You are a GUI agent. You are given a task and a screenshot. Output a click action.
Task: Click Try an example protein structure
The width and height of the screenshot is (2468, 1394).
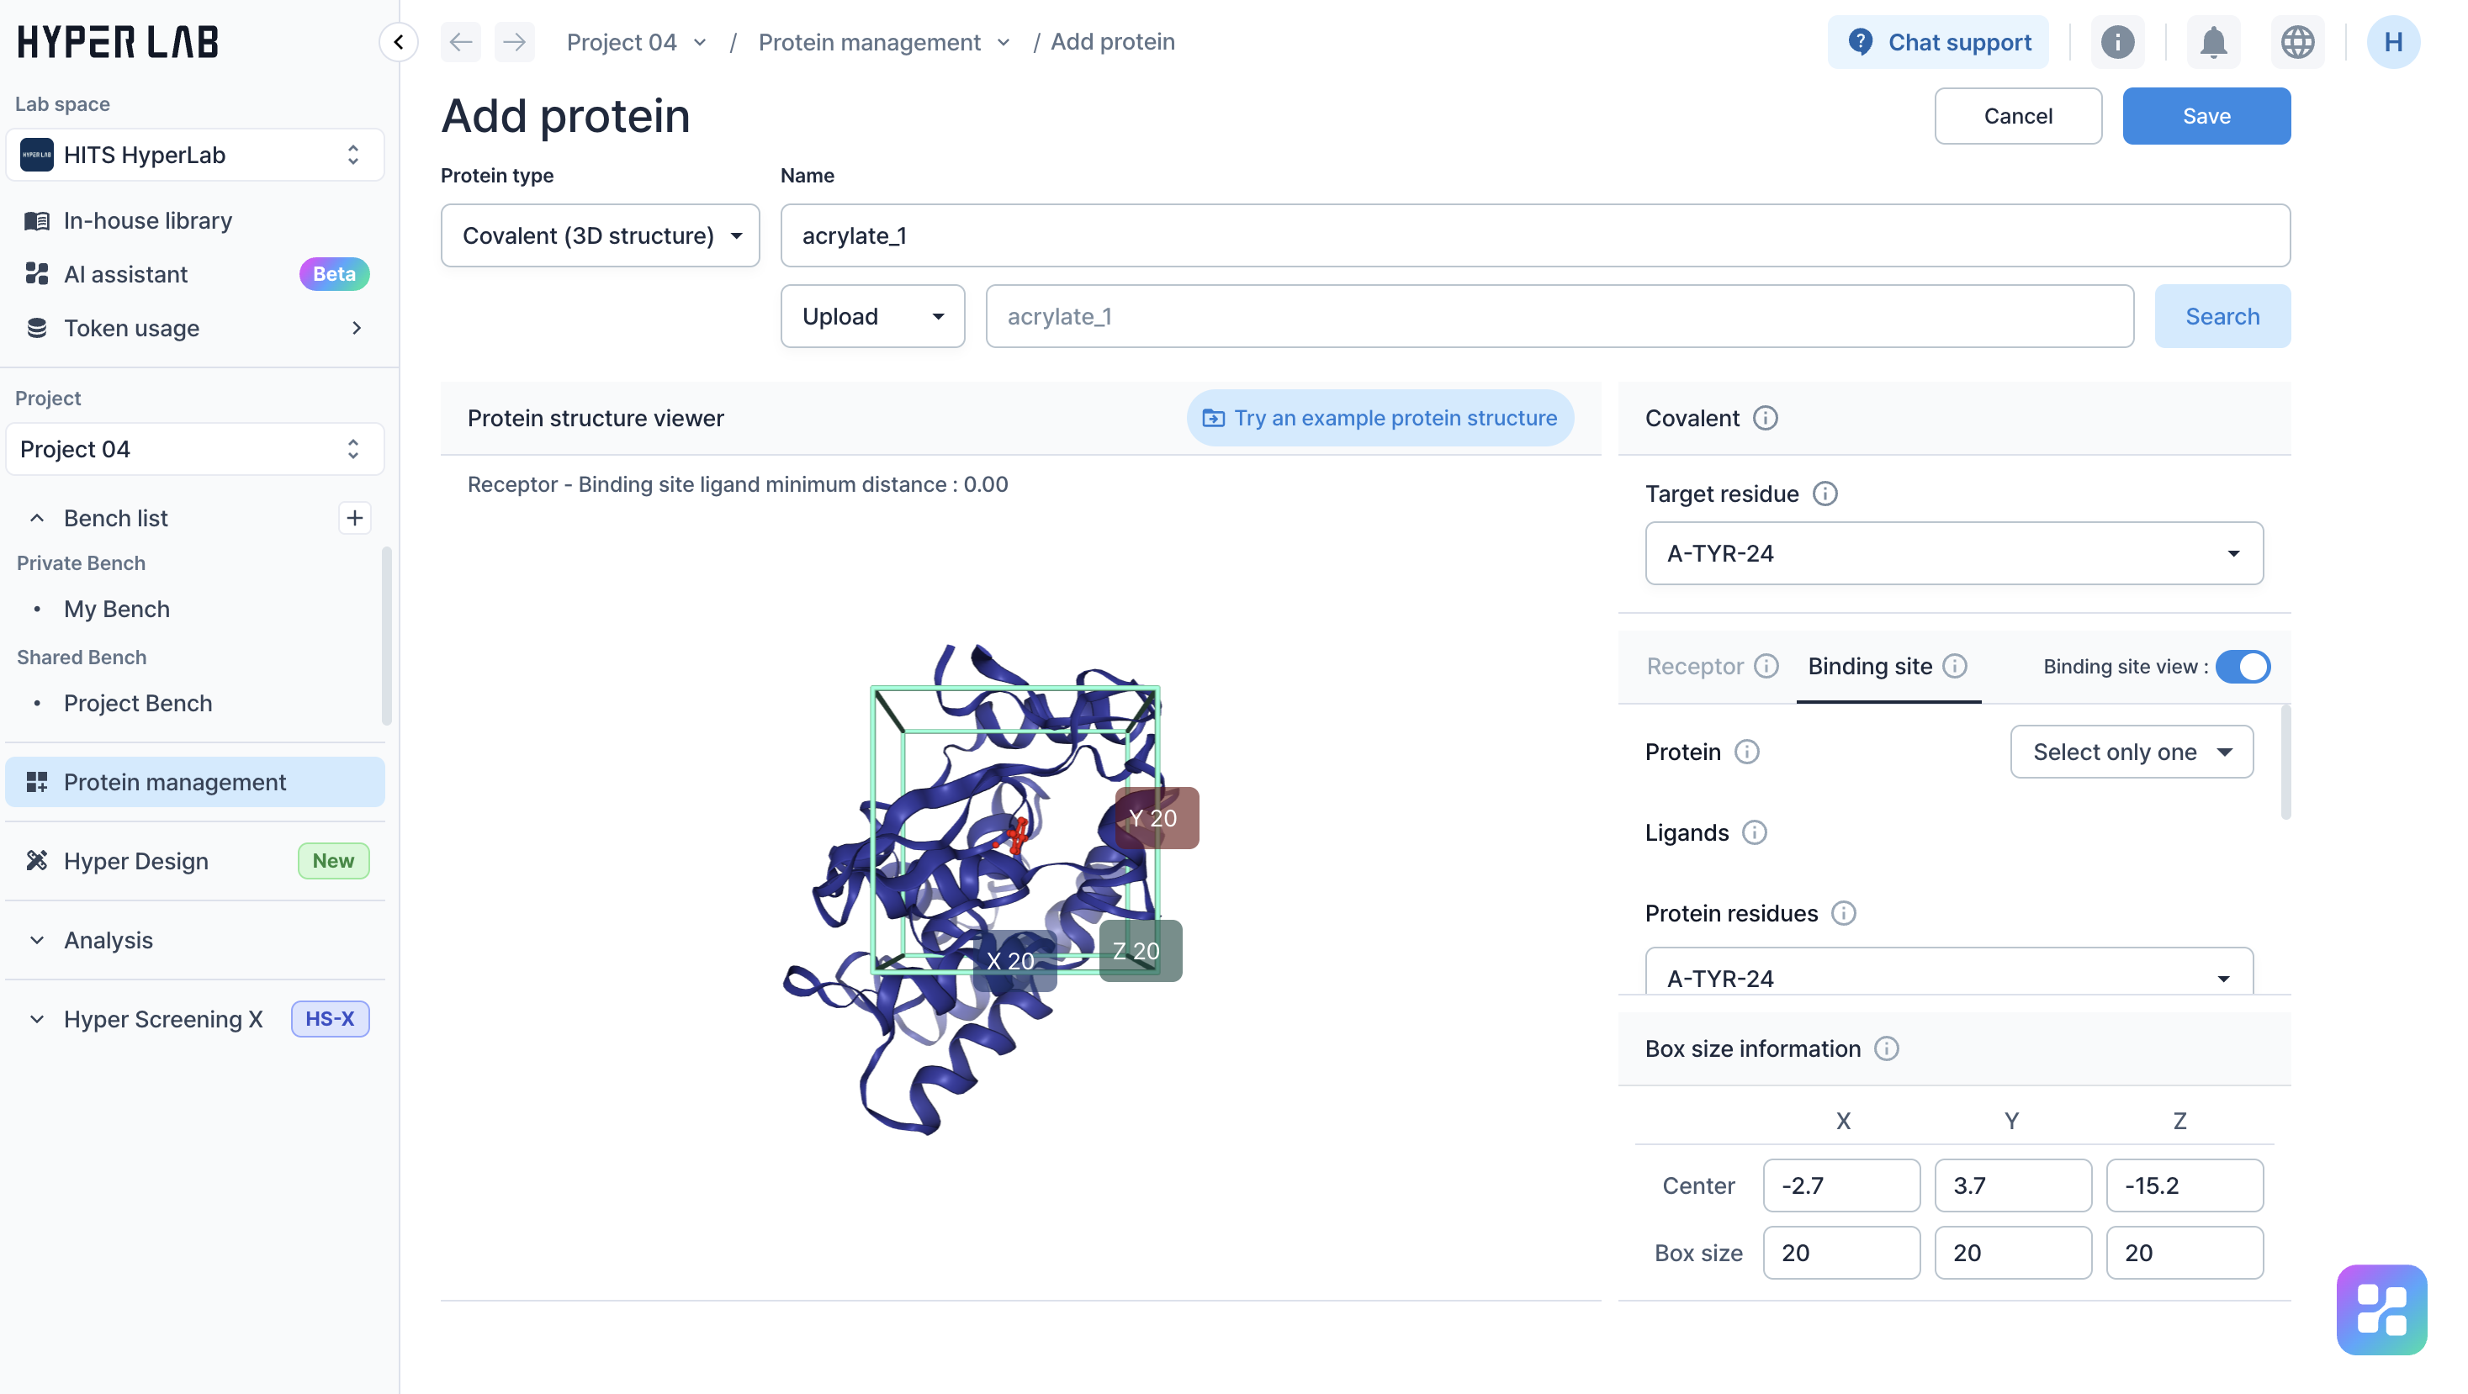(1380, 419)
